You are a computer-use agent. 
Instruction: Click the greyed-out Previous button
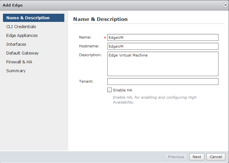click(x=176, y=157)
